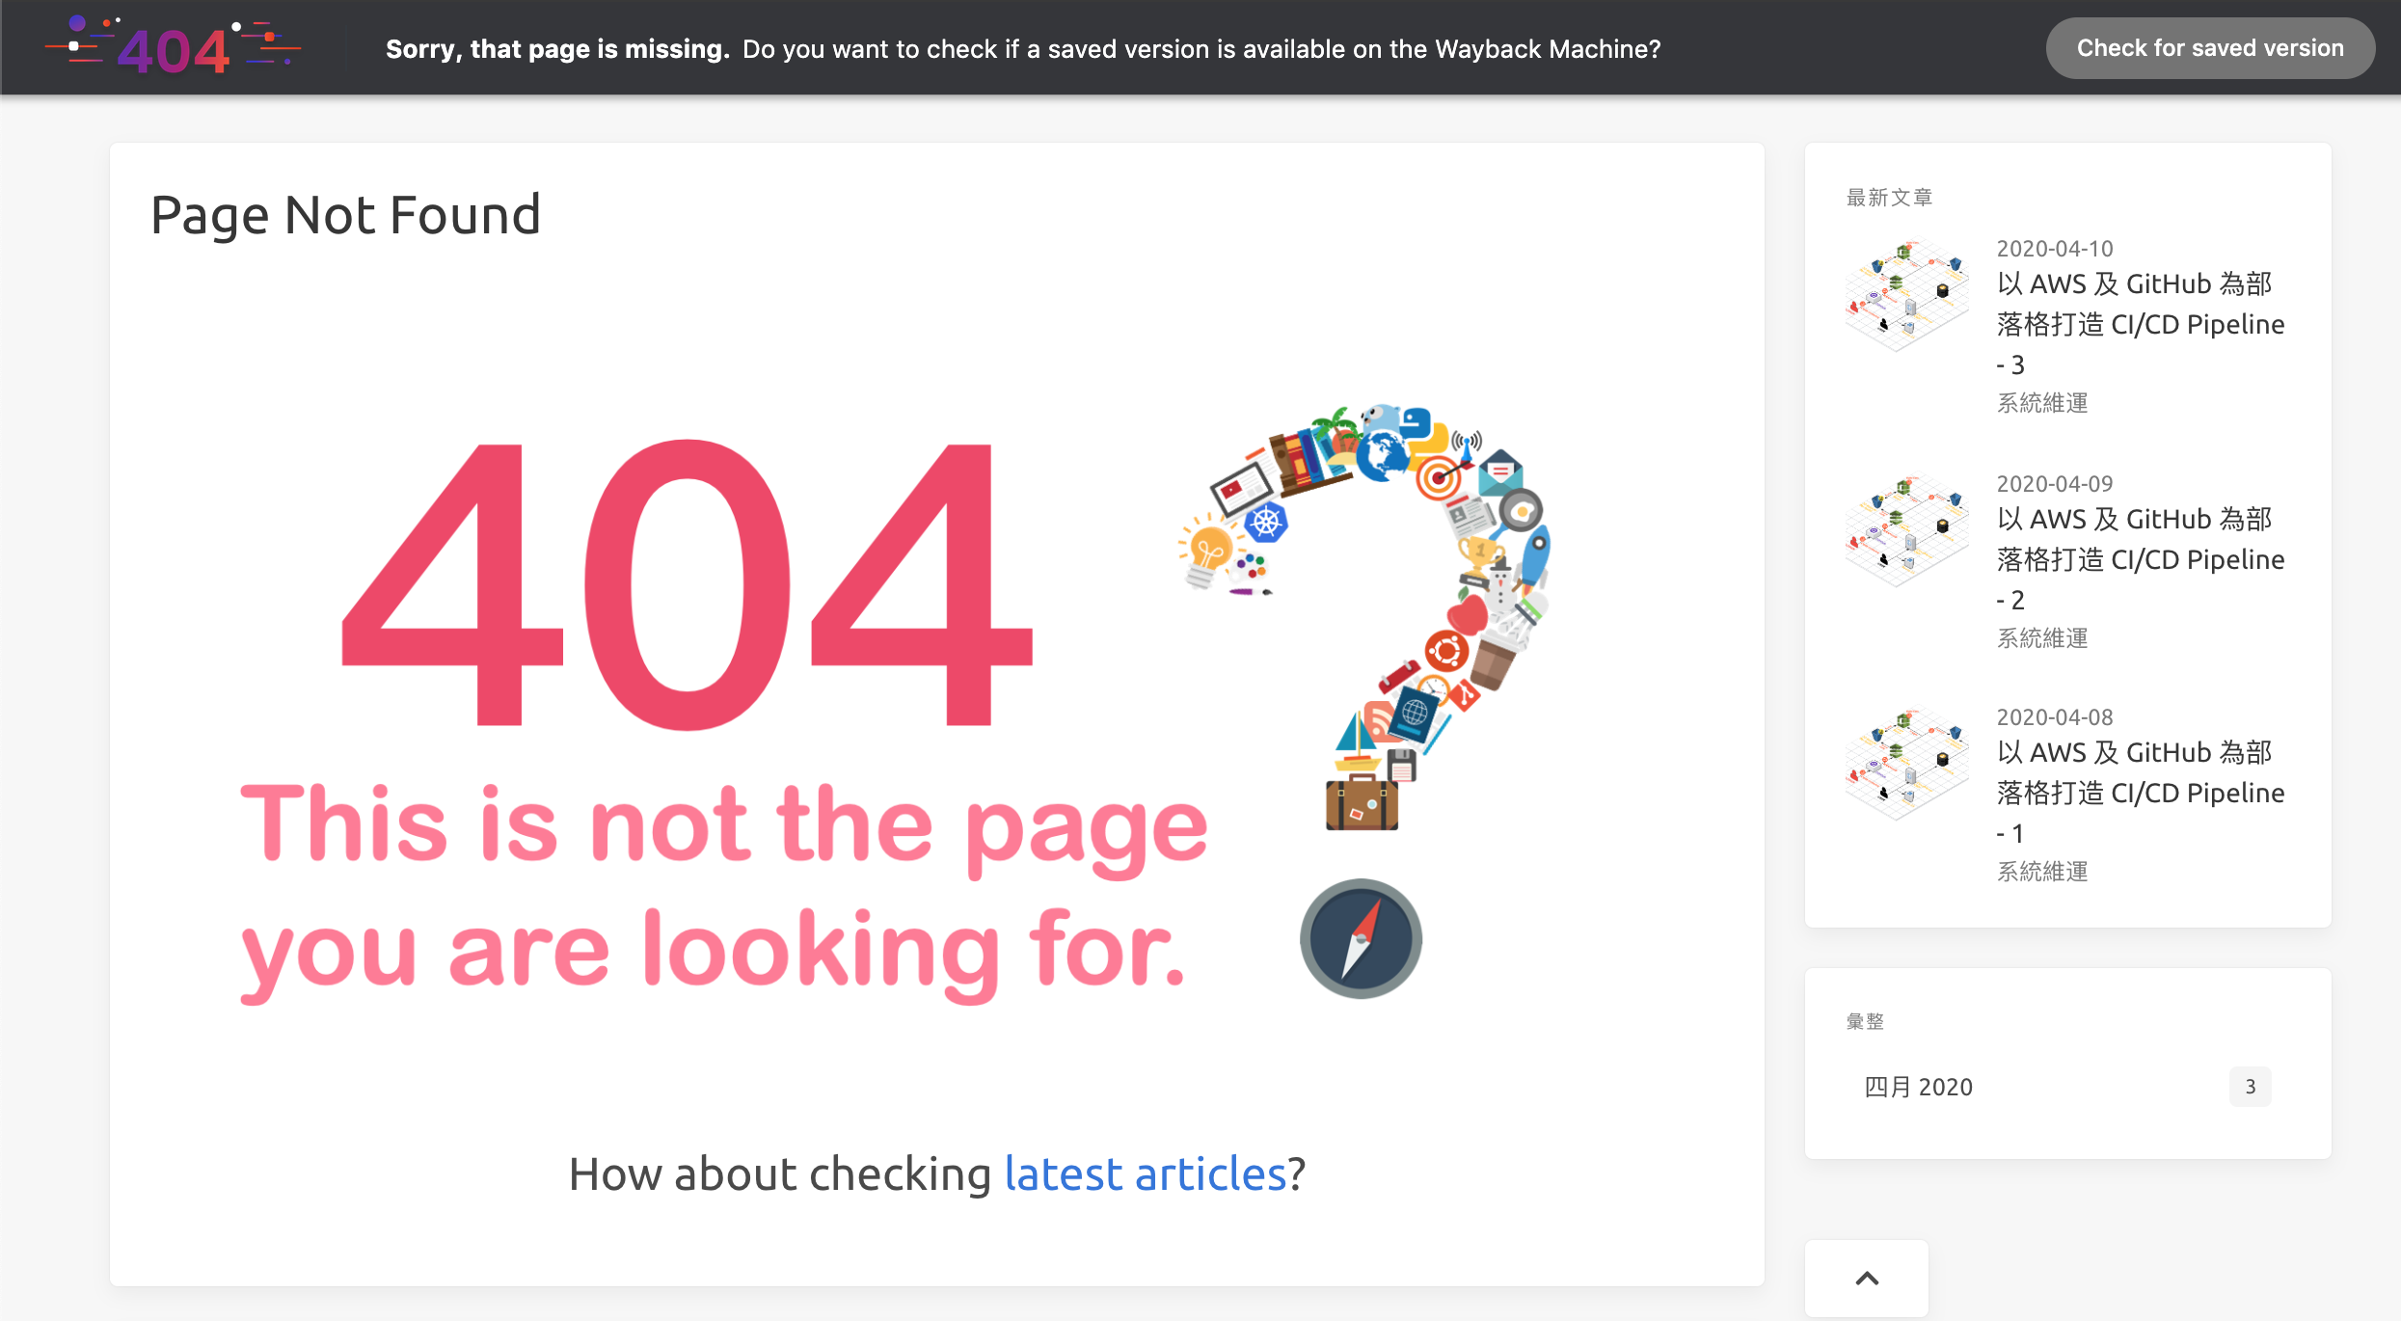Open the 四月 2020 archive link

[1919, 1087]
